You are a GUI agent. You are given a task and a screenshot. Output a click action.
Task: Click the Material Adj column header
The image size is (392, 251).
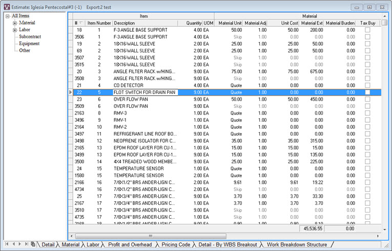coord(255,23)
